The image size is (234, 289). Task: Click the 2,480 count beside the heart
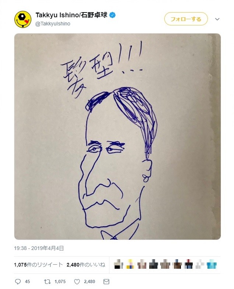coord(90,282)
